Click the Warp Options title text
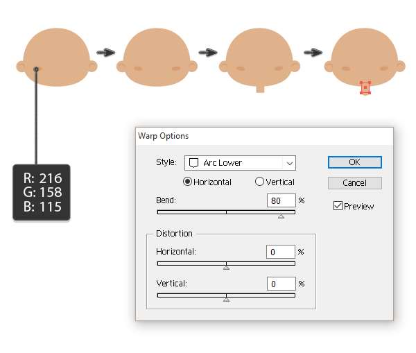416x353 pixels. click(x=163, y=136)
